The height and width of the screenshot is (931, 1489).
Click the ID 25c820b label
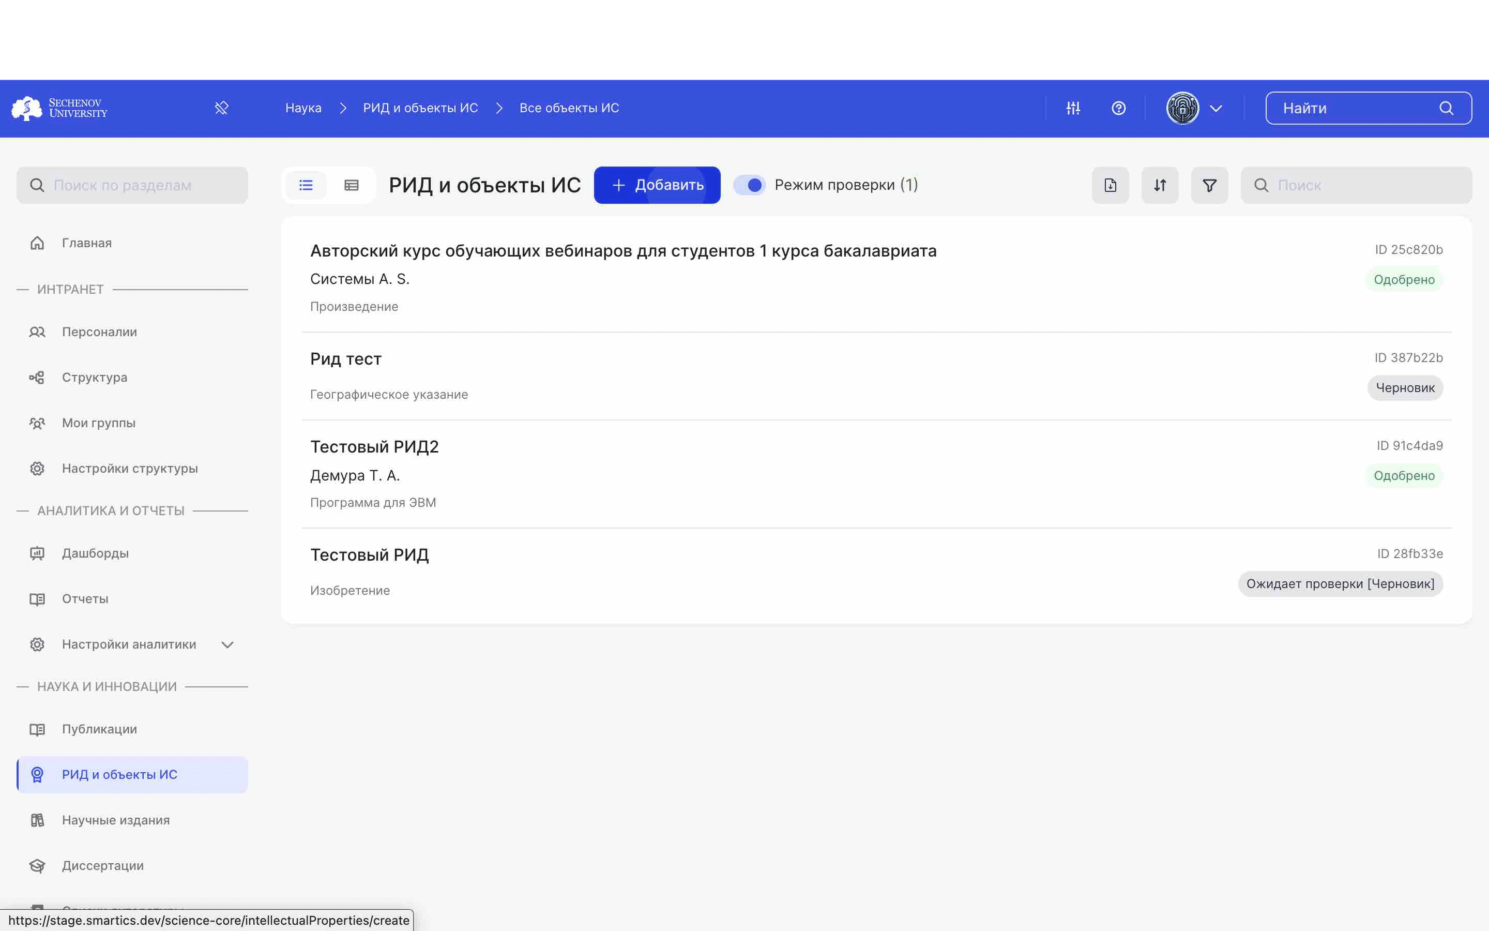click(x=1408, y=249)
